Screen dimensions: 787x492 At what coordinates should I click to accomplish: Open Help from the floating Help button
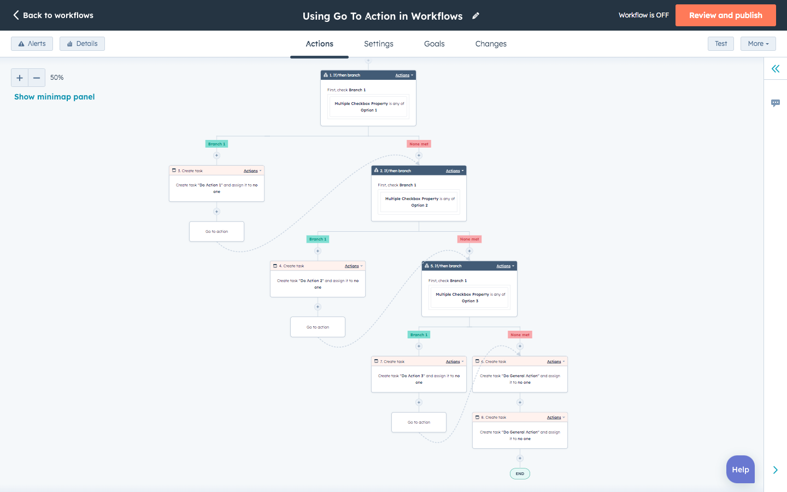(741, 469)
